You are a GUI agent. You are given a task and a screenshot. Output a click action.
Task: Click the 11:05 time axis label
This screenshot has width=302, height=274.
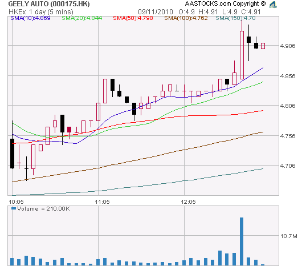[102, 202]
